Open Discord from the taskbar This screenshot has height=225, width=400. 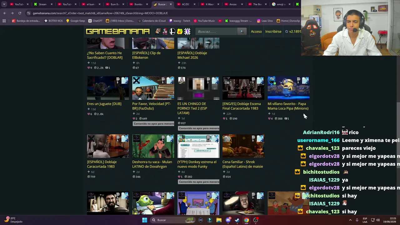[228, 220]
